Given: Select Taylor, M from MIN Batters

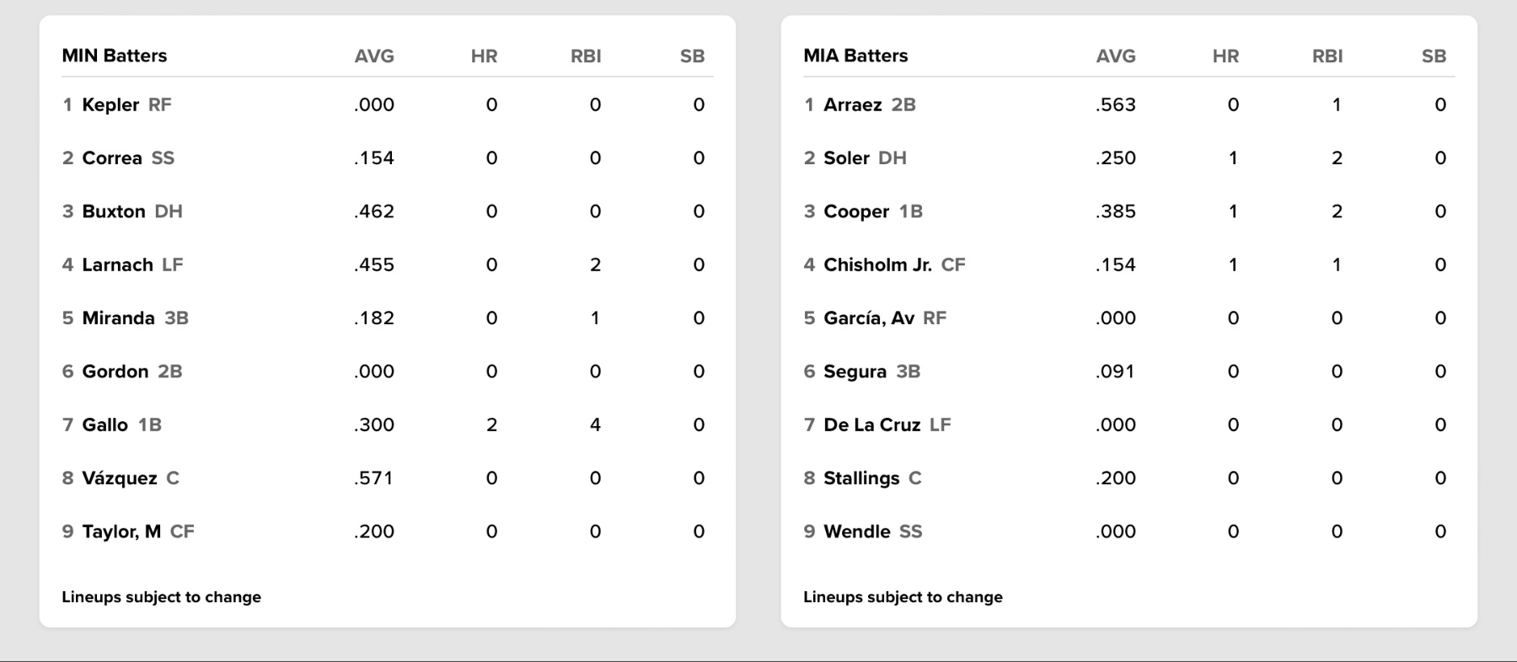Looking at the screenshot, I should pyautogui.click(x=121, y=531).
